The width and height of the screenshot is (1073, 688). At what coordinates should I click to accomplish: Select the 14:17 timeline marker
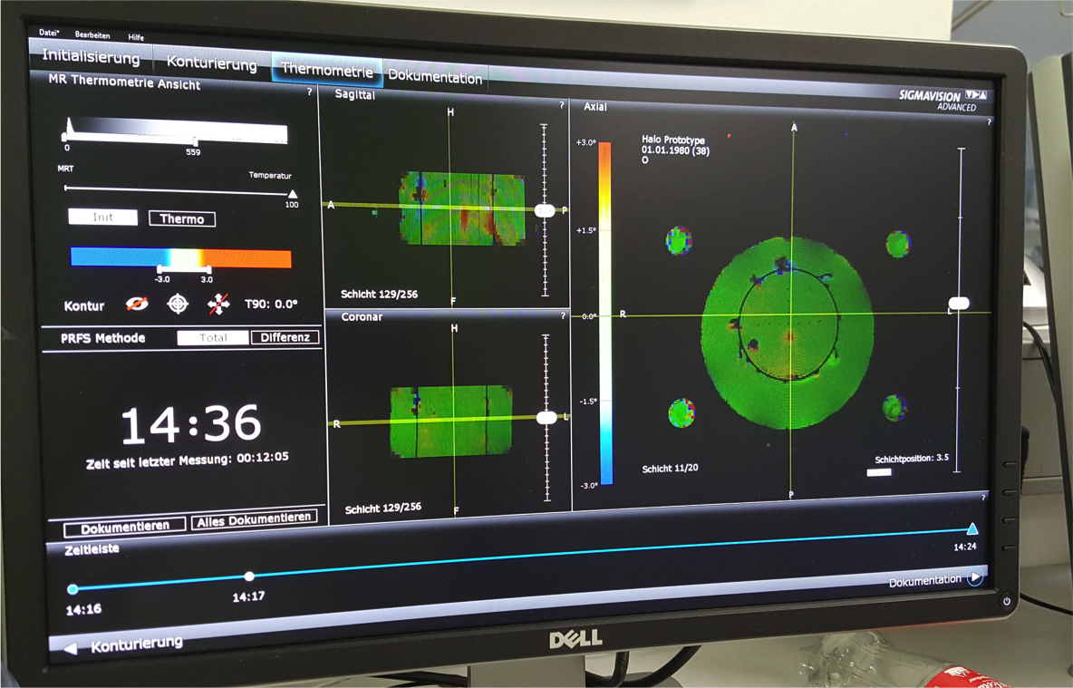point(249,577)
